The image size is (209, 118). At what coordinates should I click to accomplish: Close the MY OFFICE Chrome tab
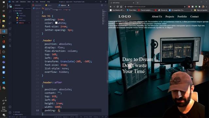(x=134, y=3)
